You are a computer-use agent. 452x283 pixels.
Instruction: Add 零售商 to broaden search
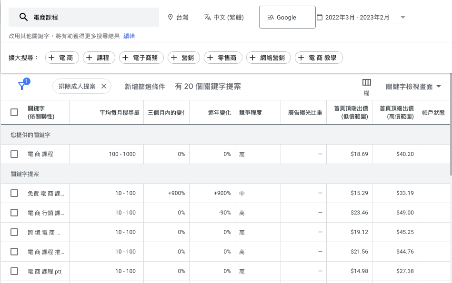tap(223, 58)
